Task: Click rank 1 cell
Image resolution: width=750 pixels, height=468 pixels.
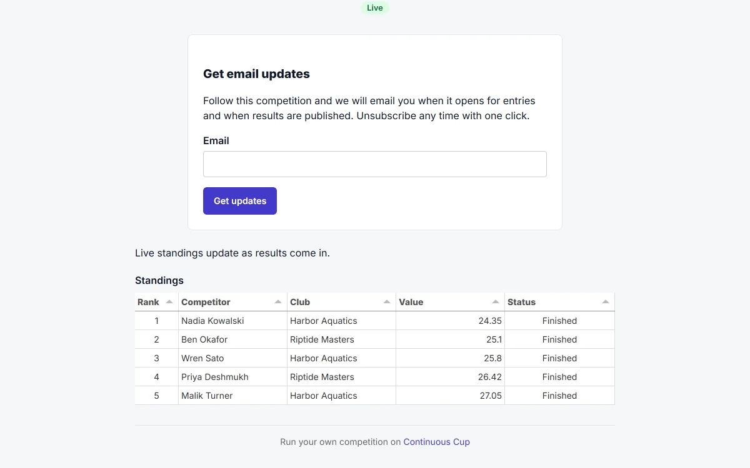Action: 157,321
